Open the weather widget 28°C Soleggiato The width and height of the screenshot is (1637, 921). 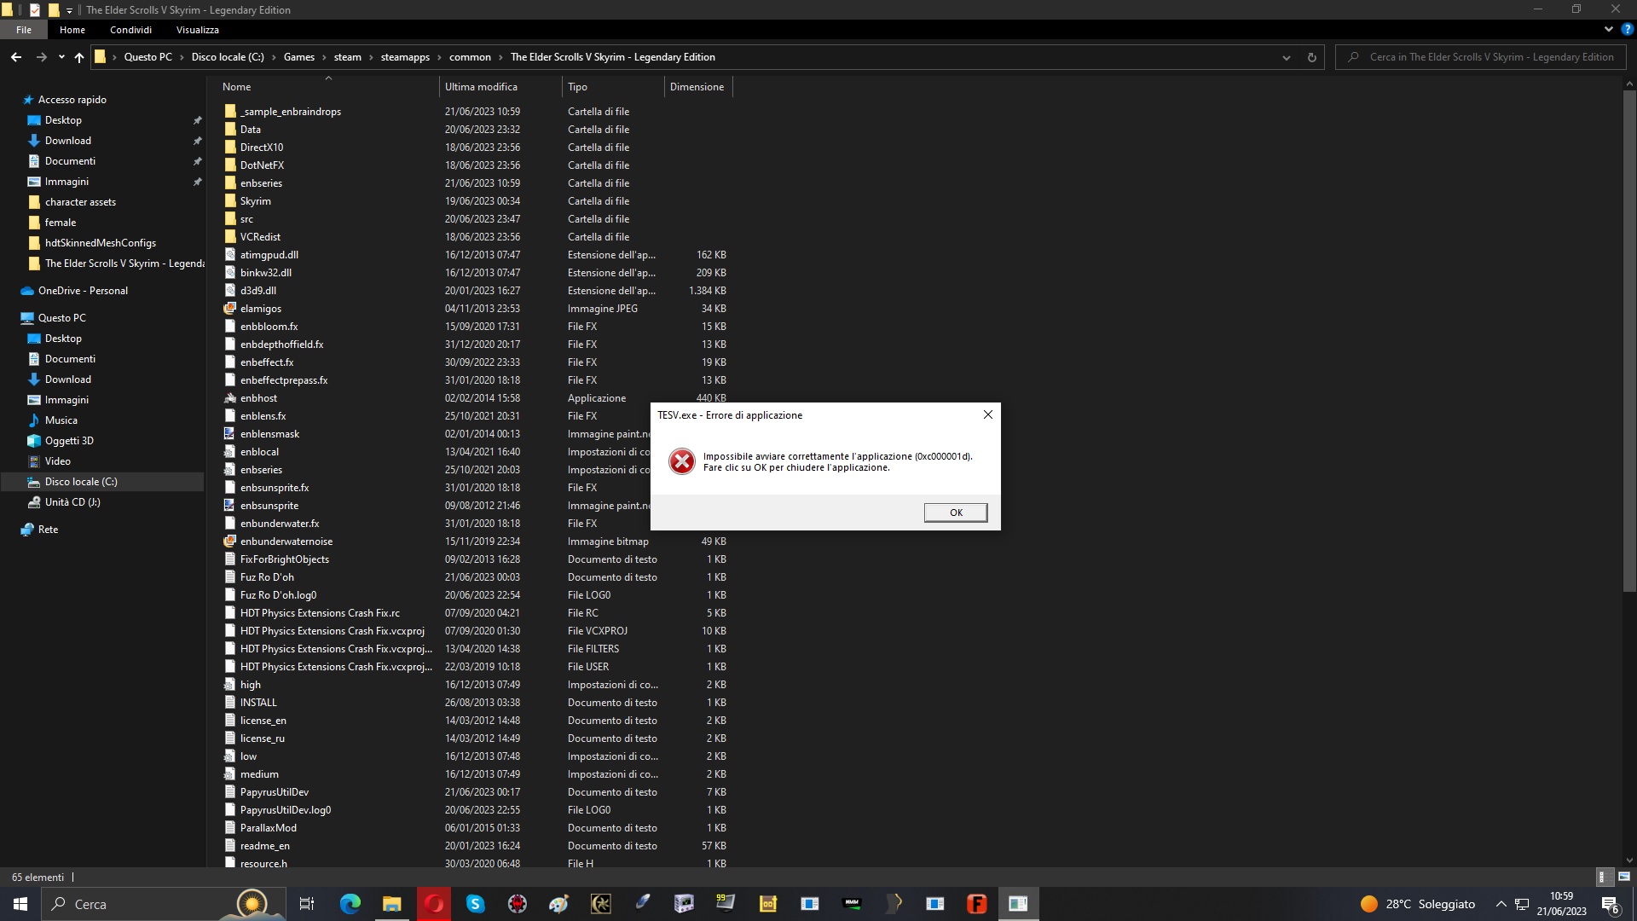click(x=1418, y=904)
